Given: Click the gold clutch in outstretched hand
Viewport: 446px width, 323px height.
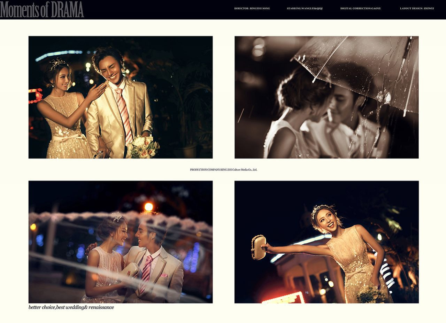Looking at the screenshot, I should [258, 247].
